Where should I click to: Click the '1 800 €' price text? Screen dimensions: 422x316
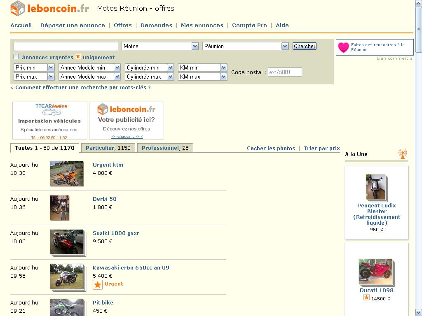coord(103,207)
